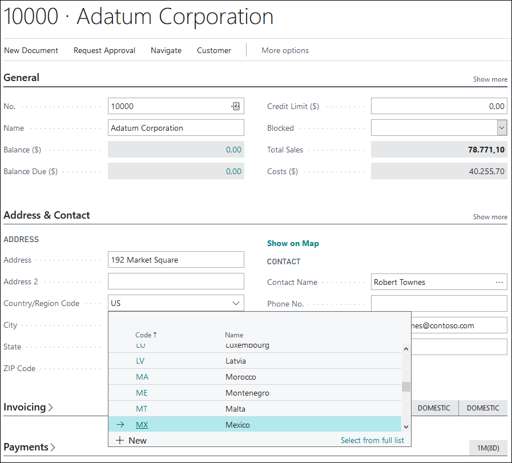Show more fields in the General section
Screen dimensions: 512x463
pos(490,79)
